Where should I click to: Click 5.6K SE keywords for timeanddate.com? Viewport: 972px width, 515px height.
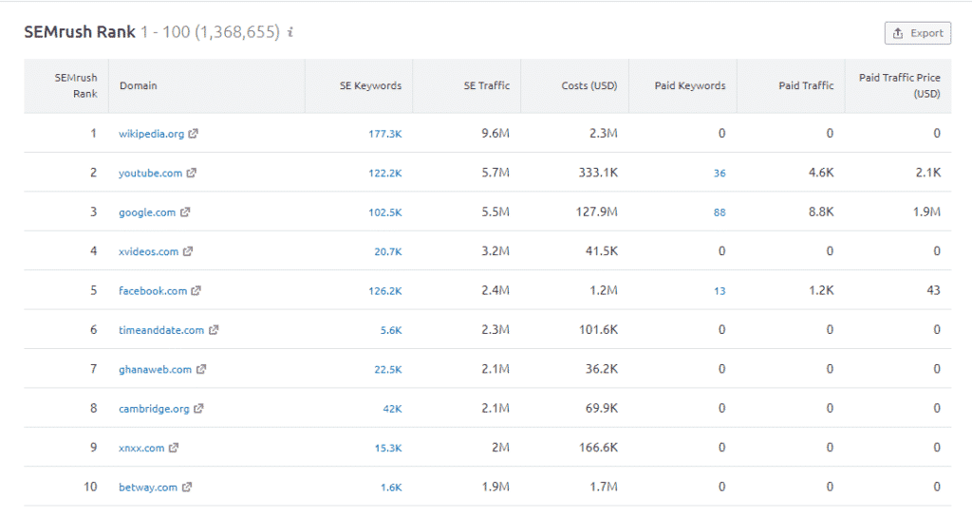click(x=391, y=330)
